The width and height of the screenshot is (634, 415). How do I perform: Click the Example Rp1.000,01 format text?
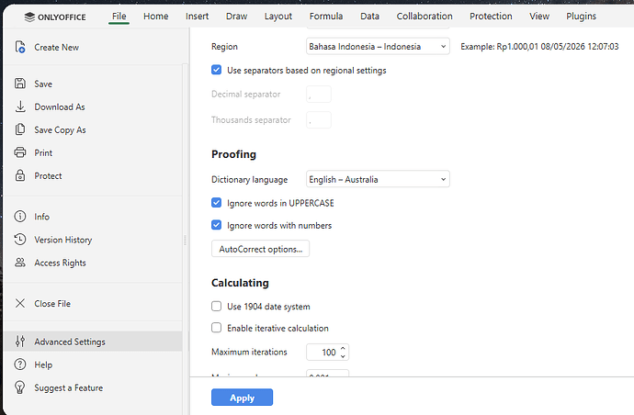539,47
